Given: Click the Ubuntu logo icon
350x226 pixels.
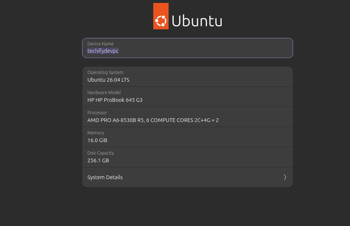Looking at the screenshot, I should (x=161, y=16).
